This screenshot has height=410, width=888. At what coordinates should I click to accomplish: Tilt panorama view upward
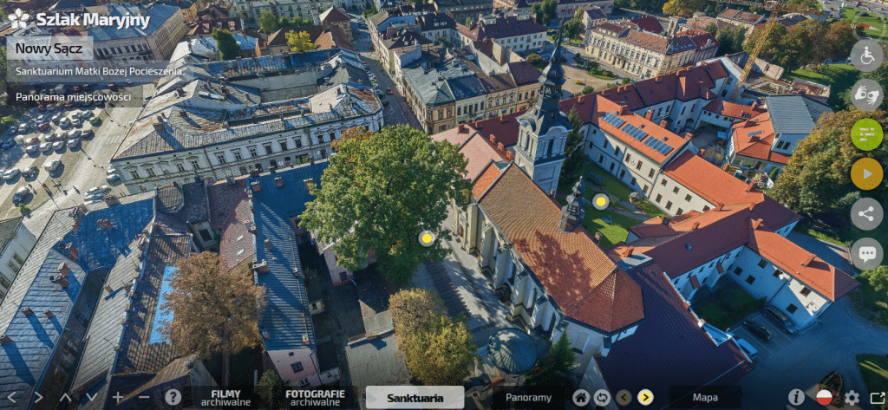65,397
